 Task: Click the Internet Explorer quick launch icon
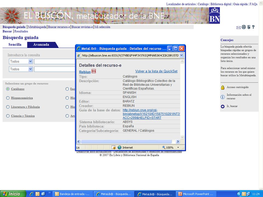pyautogui.click(x=32, y=194)
